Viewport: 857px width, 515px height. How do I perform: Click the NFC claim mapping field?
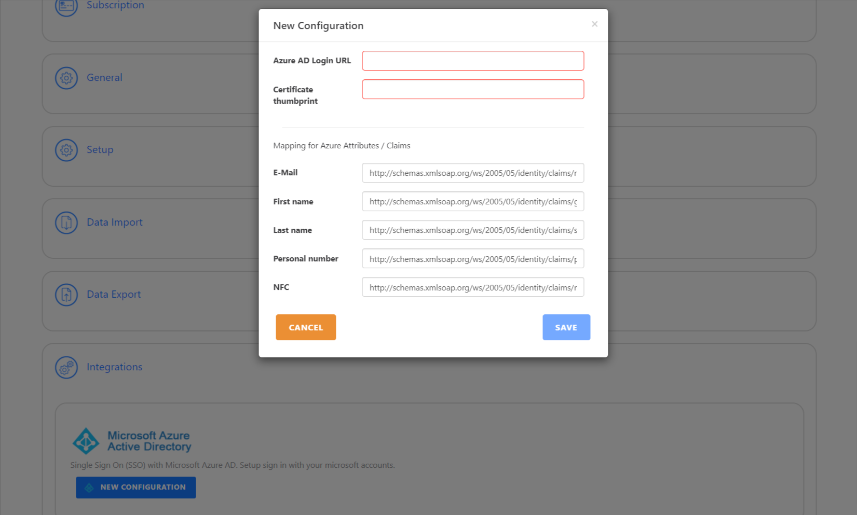click(x=472, y=287)
